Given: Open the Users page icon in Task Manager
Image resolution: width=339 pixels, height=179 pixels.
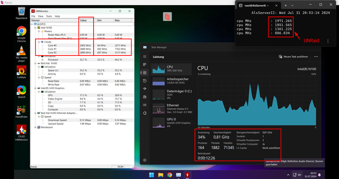Looking at the screenshot, I should click(145, 97).
